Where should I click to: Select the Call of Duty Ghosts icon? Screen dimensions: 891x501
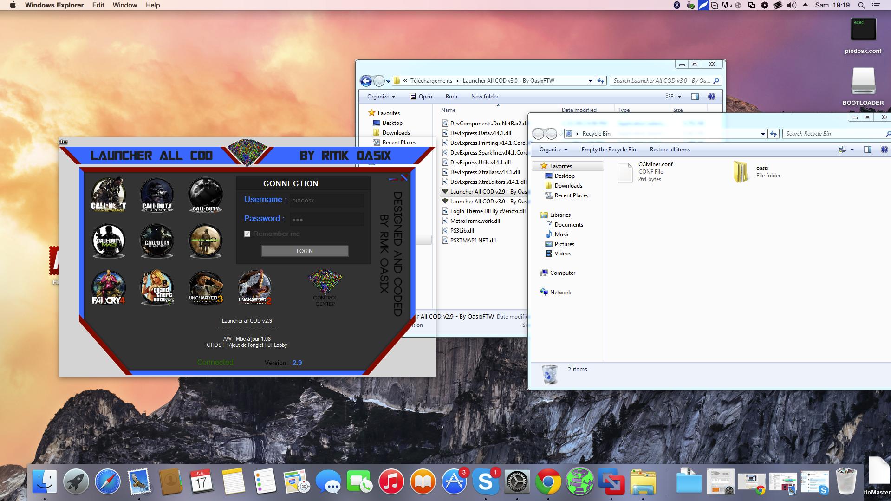(x=157, y=195)
